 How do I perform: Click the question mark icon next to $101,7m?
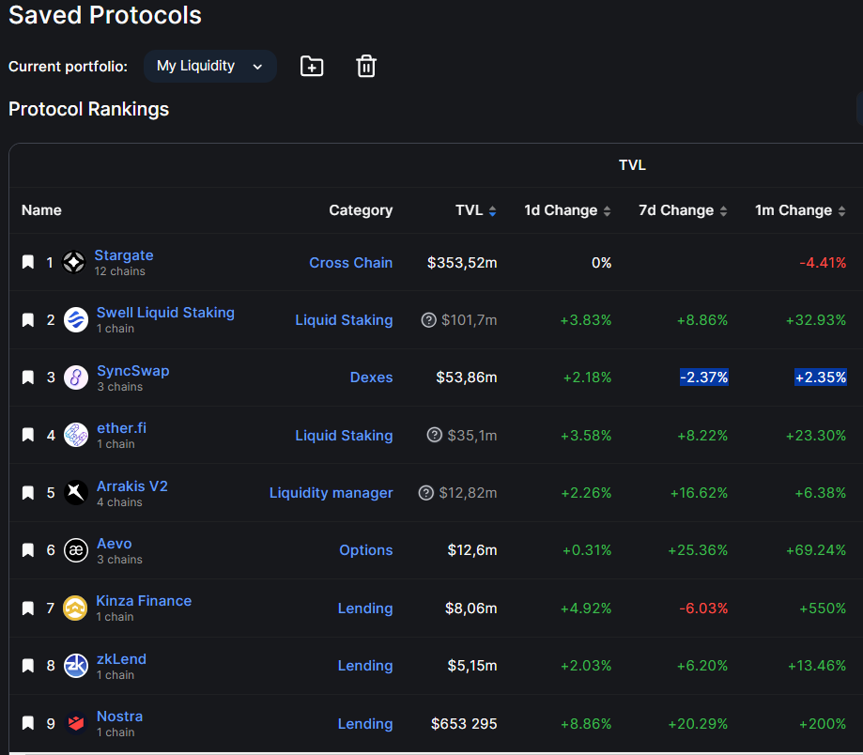(429, 319)
